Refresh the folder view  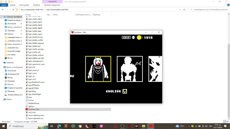tap(184, 10)
